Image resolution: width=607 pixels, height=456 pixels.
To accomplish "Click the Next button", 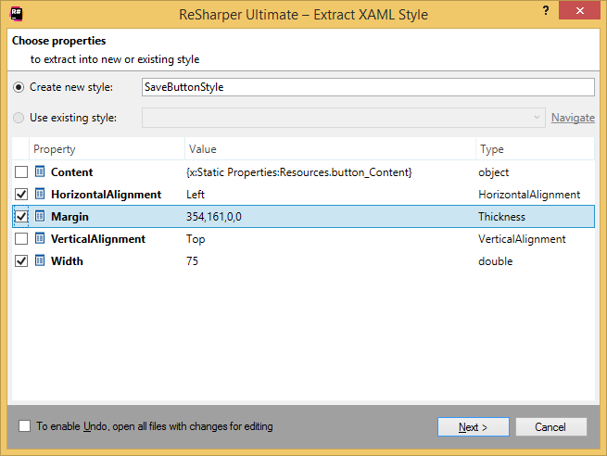I will 472,427.
